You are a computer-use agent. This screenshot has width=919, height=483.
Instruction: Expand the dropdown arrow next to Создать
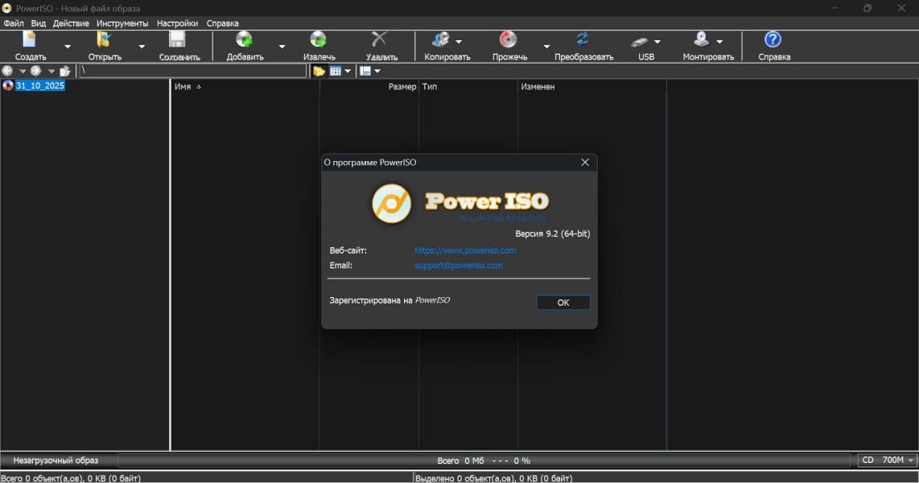68,47
